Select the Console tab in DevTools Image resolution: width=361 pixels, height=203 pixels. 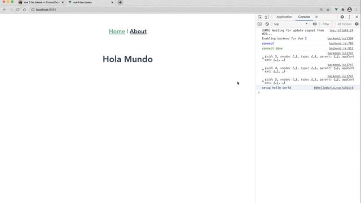pyautogui.click(x=304, y=17)
